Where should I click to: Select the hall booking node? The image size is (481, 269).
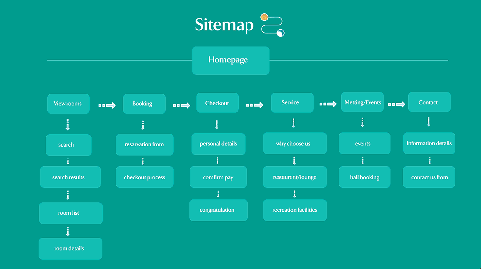point(365,177)
